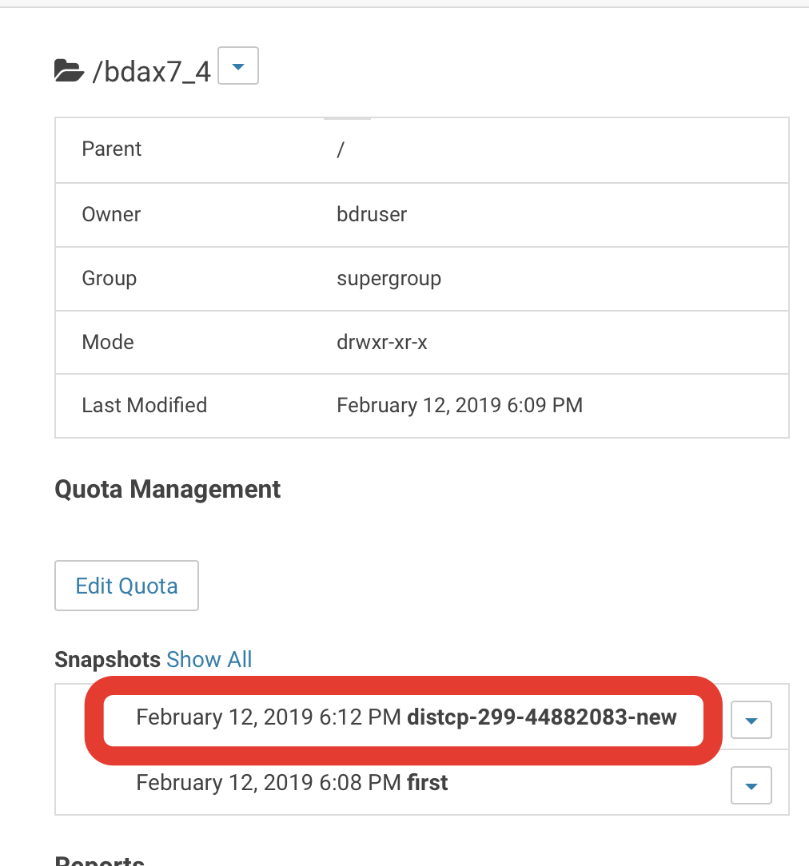Click the Last Modified date value
Image resolution: width=809 pixels, height=866 pixels.
[459, 405]
